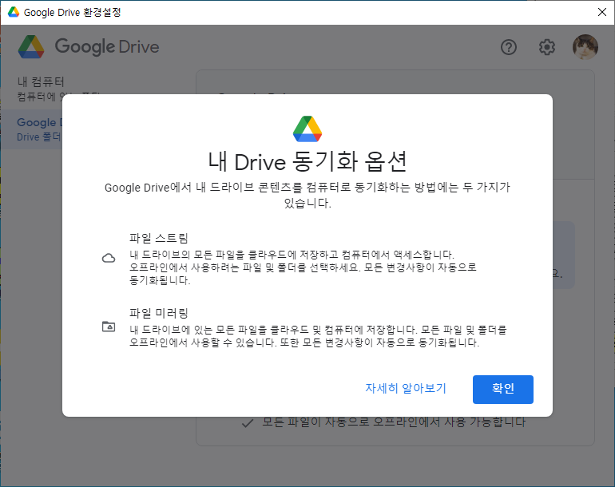Open the settings gear icon
The height and width of the screenshot is (487, 615).
coord(547,47)
